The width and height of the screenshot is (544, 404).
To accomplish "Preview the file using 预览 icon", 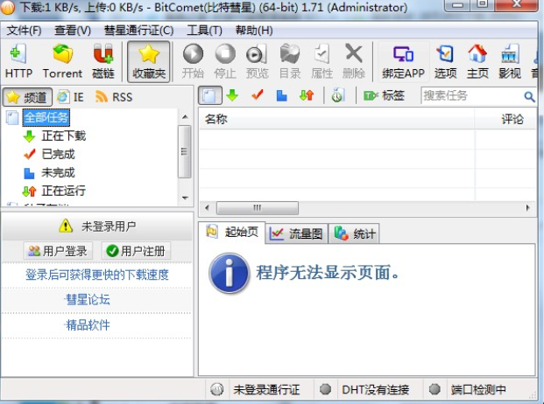I will [257, 61].
